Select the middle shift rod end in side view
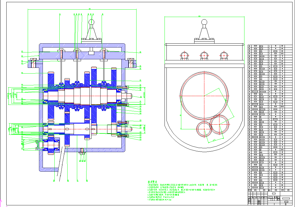 [x=204, y=55]
